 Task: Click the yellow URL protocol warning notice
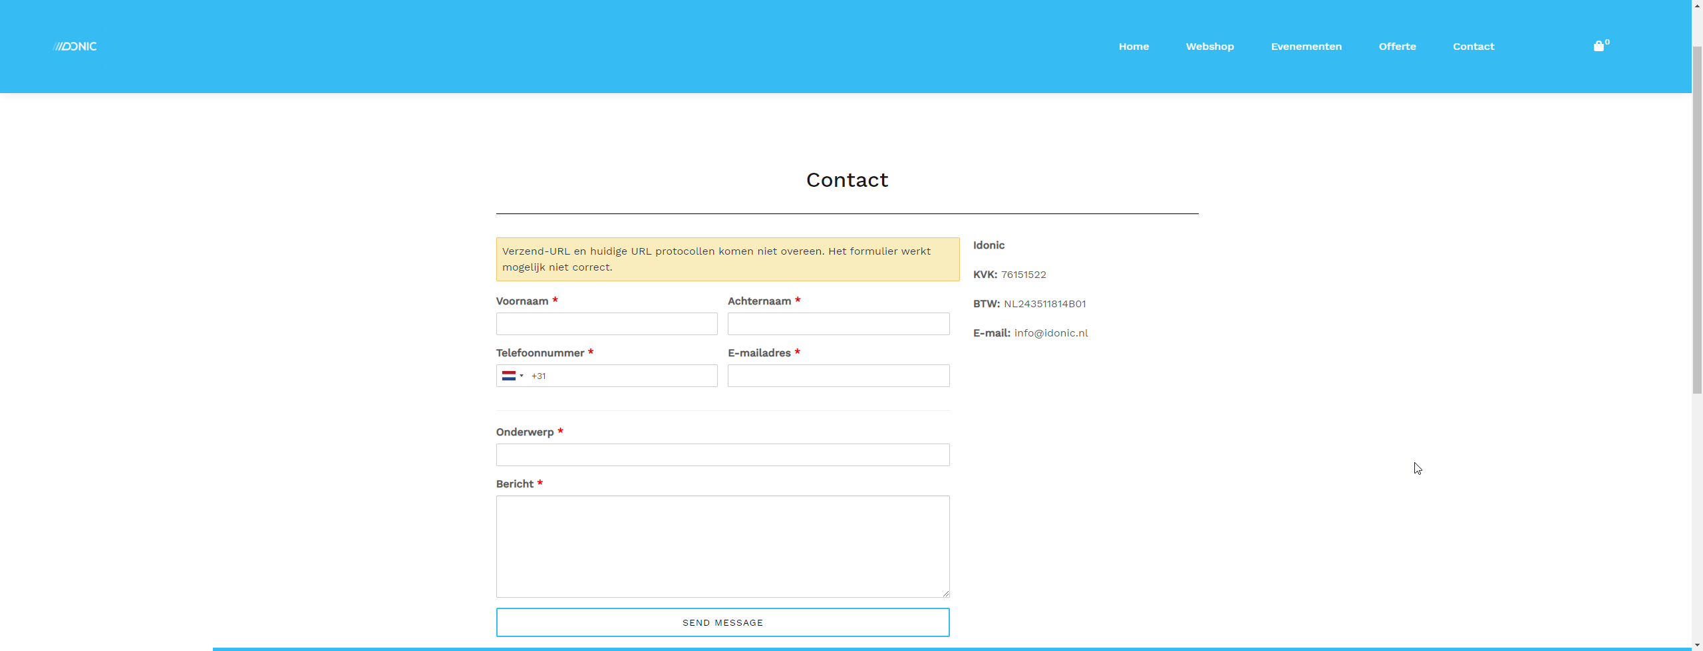tap(727, 259)
